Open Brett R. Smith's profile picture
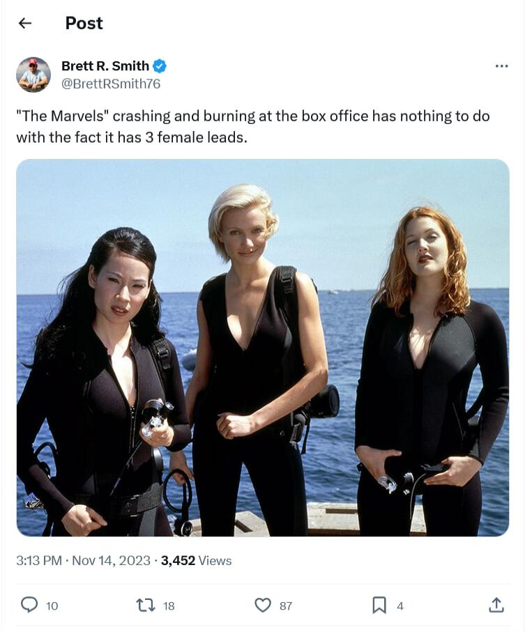The image size is (532, 632). pyautogui.click(x=33, y=75)
